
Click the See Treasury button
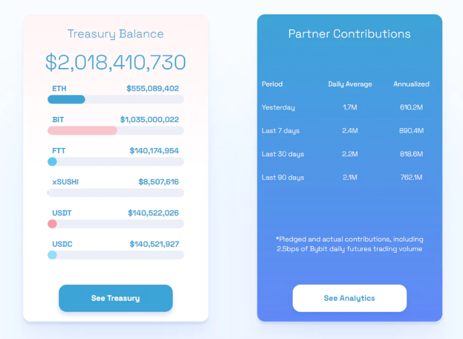click(x=116, y=298)
